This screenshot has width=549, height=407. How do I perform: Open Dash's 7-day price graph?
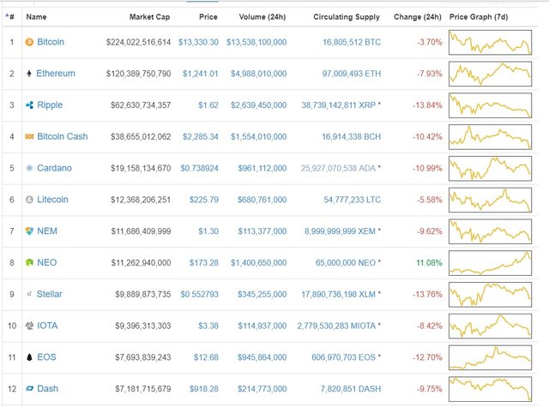[x=490, y=389]
